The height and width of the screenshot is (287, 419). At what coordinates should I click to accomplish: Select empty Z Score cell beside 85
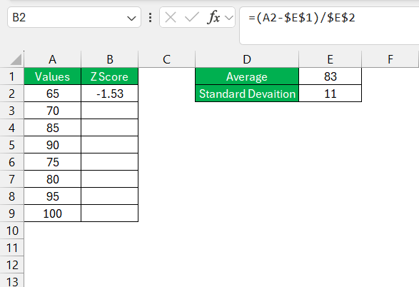pos(109,128)
